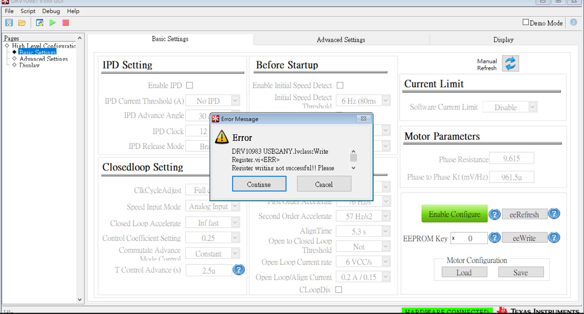Click the Save floppy disk toolbar icon
This screenshot has height=314, width=584.
[x=9, y=23]
